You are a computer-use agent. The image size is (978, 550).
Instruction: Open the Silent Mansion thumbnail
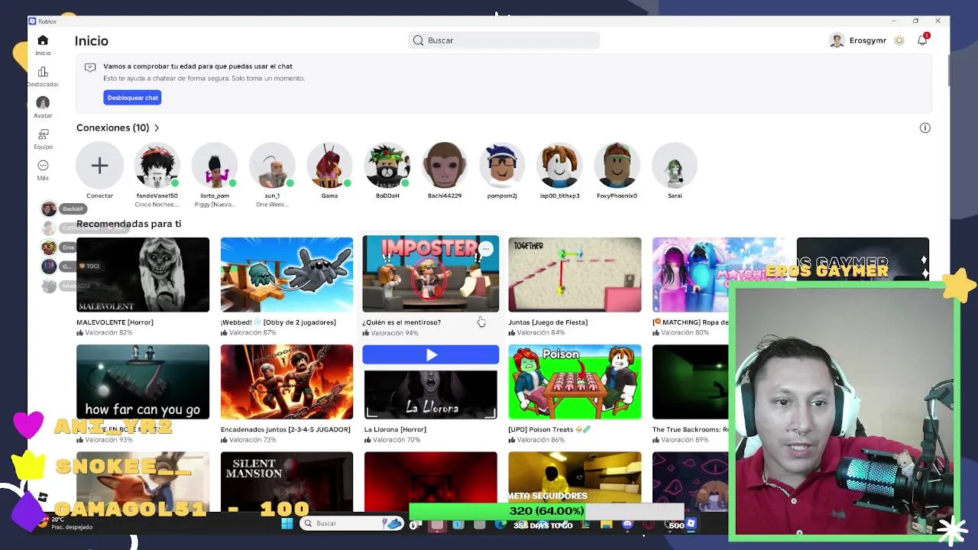pos(287,481)
